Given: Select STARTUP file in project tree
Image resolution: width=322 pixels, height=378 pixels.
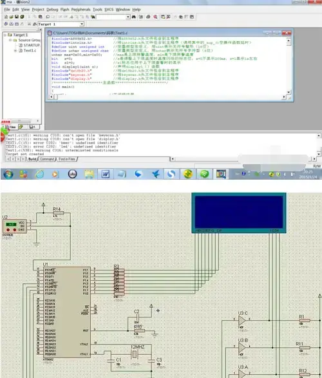Looking at the screenshot, I should click(30, 45).
